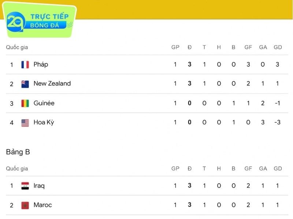Select the Guinée team name
This screenshot has height=219, width=293.
44,103
